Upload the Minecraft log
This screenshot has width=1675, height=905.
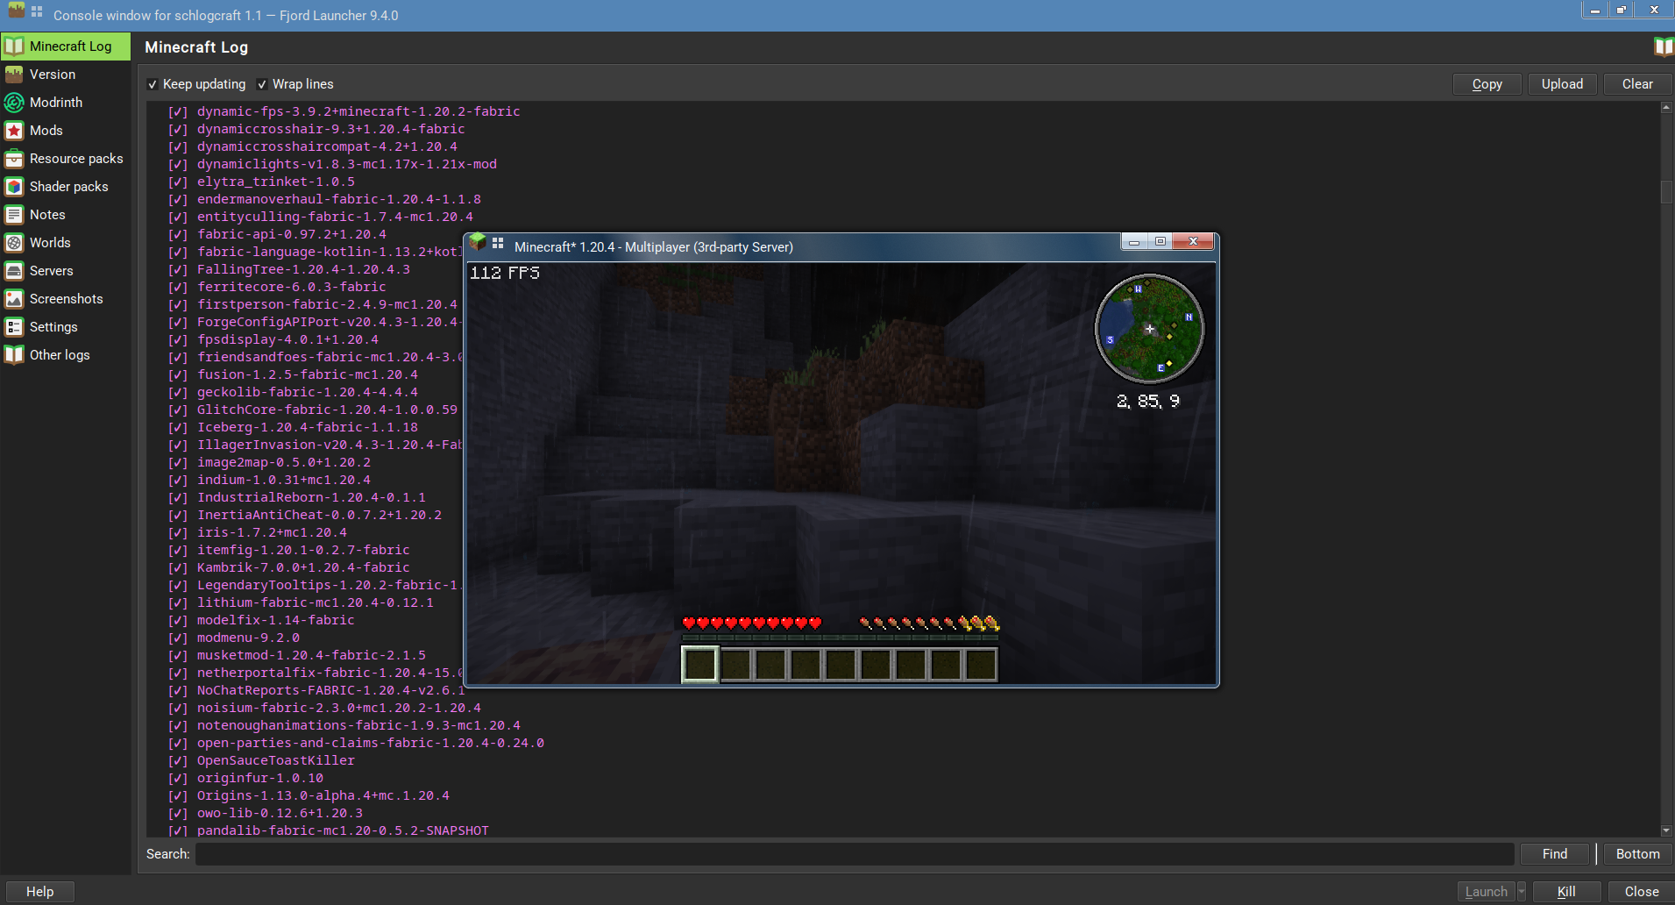click(1562, 84)
